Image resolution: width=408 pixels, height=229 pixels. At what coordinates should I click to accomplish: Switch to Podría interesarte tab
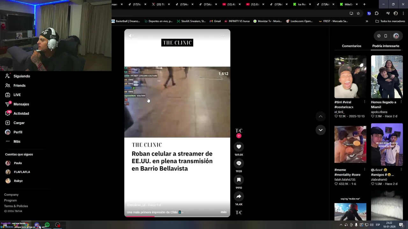(386, 46)
